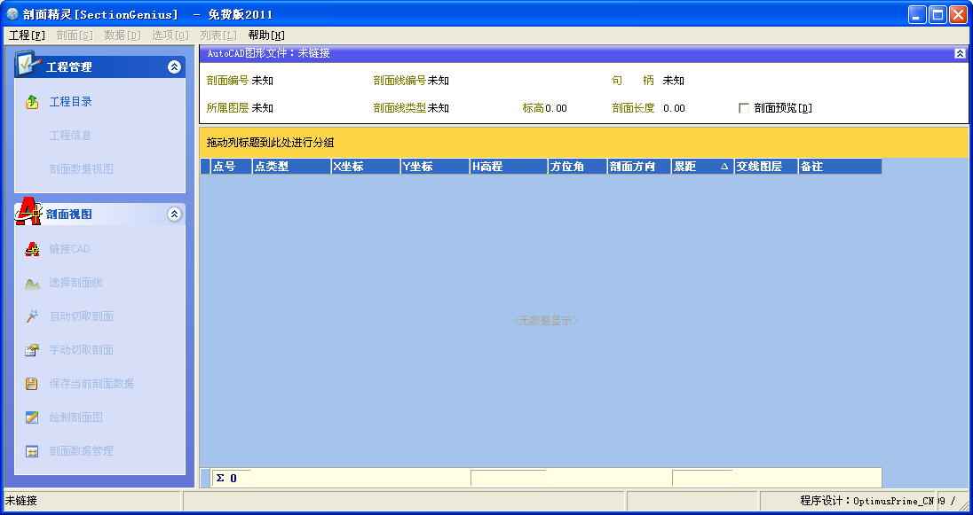Open the 帮助 menu
Image resolution: width=973 pixels, height=515 pixels.
tap(266, 35)
